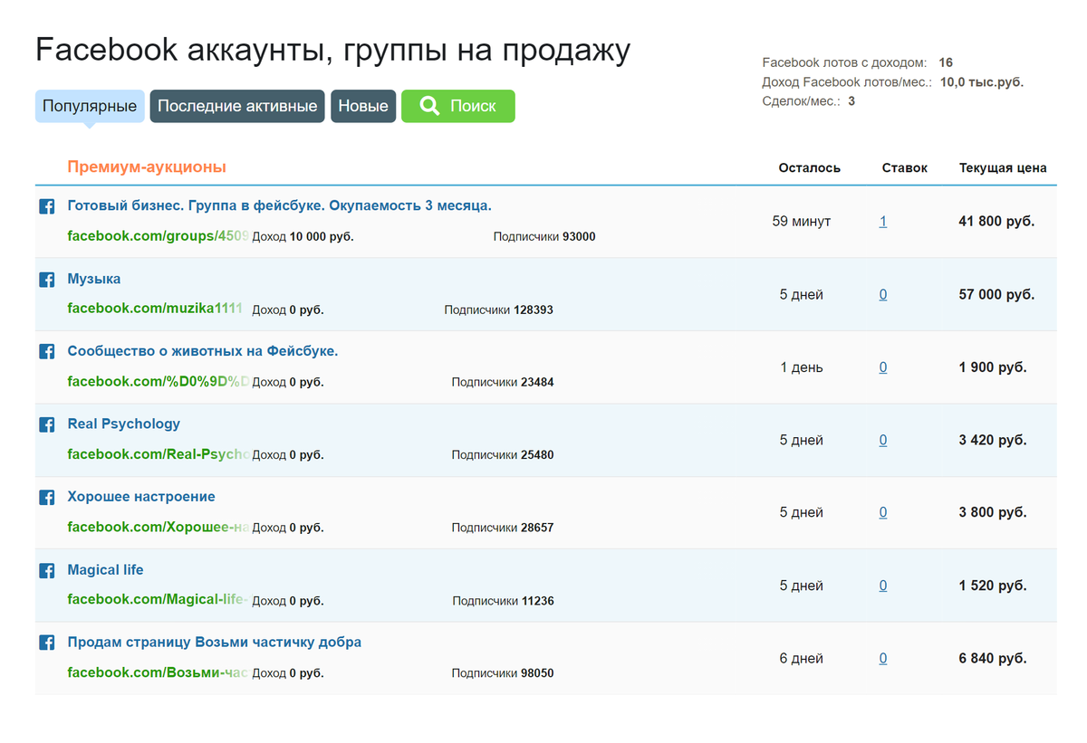
Task: Click bid count 0 in Real Psychology row
Action: pyautogui.click(x=883, y=440)
